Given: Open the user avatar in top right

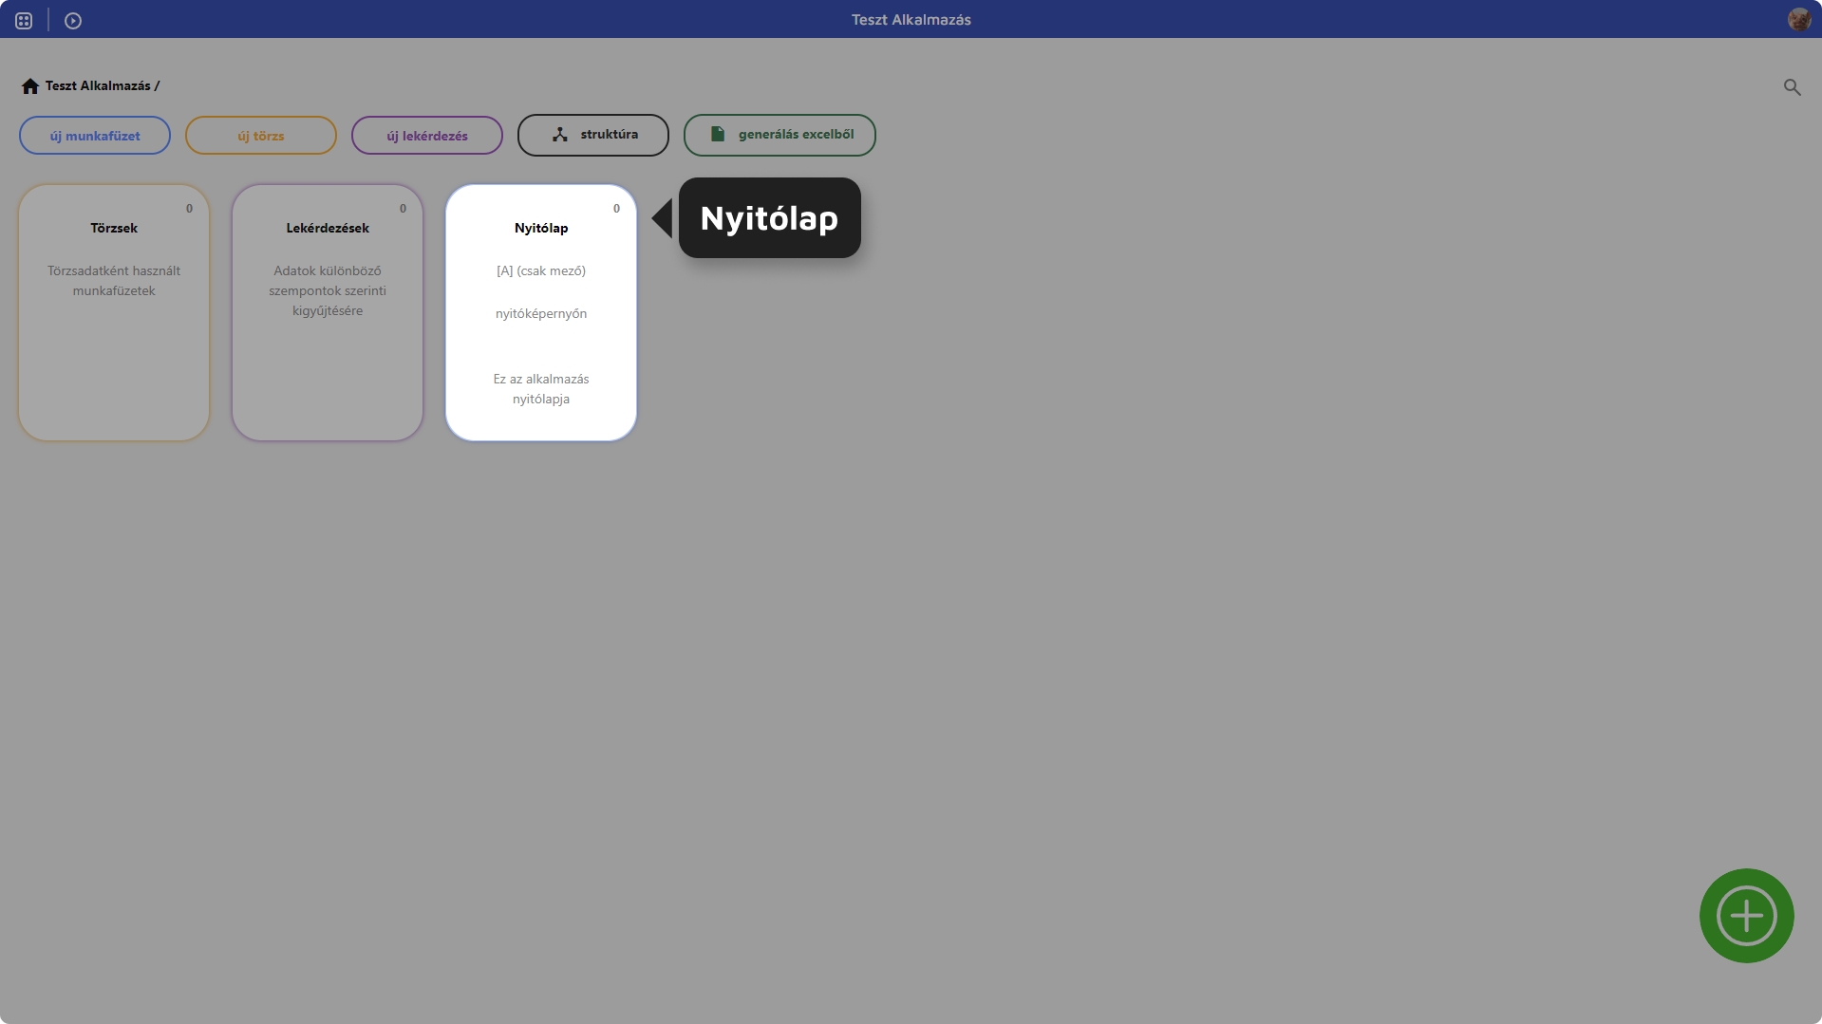Looking at the screenshot, I should [x=1800, y=19].
